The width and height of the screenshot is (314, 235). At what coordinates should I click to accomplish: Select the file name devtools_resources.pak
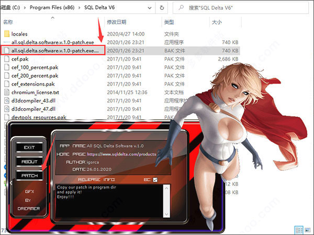39,118
